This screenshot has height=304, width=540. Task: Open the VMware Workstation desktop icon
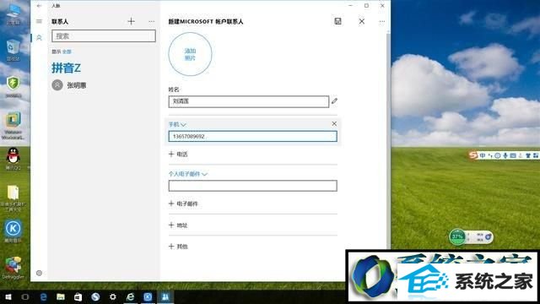pos(13,126)
